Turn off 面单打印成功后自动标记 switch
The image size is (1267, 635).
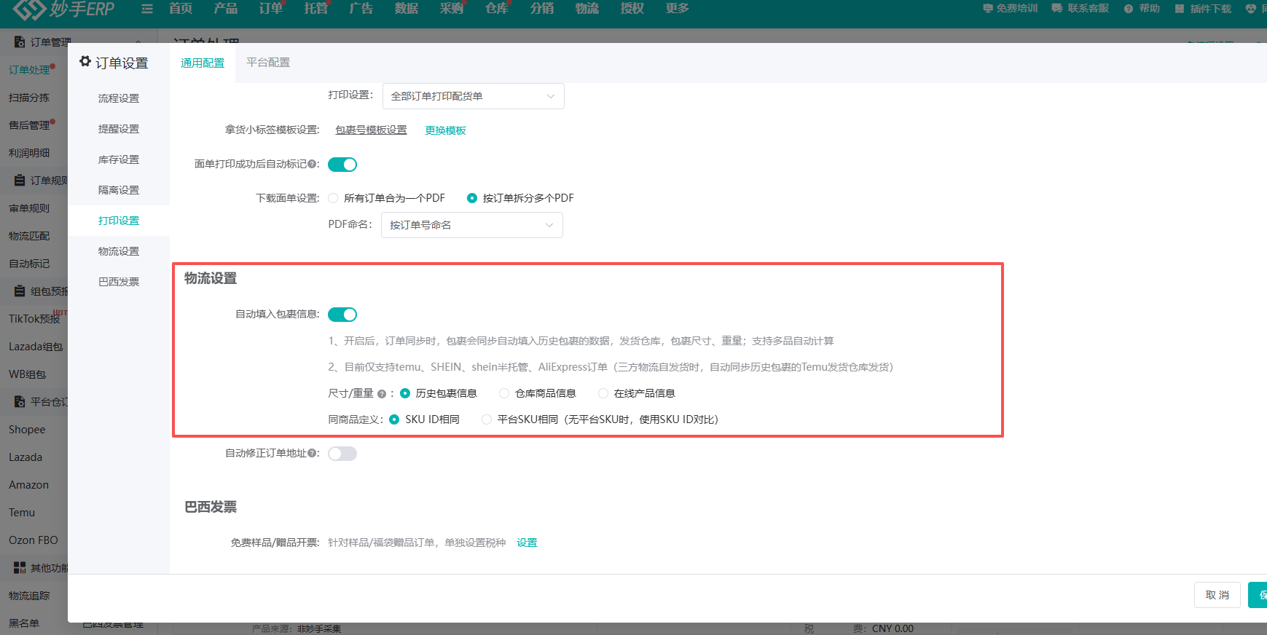tap(342, 165)
